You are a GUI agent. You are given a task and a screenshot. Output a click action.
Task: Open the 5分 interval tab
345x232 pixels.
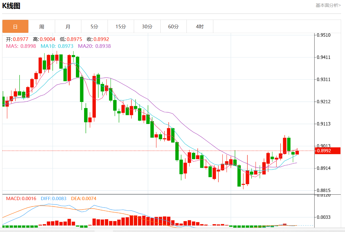tap(94, 26)
